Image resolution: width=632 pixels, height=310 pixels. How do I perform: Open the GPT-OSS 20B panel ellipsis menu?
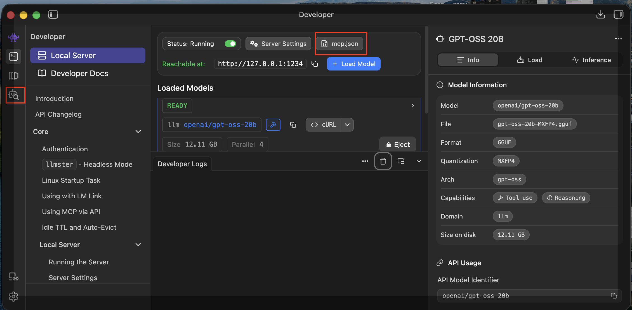tap(618, 39)
